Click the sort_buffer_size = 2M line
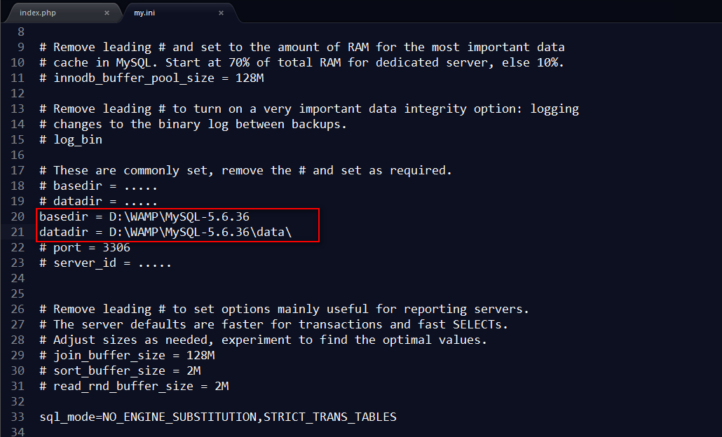The width and height of the screenshot is (722, 437). click(x=120, y=370)
